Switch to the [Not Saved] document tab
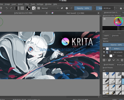Screen dimensions: 124x100 click(75, 13)
